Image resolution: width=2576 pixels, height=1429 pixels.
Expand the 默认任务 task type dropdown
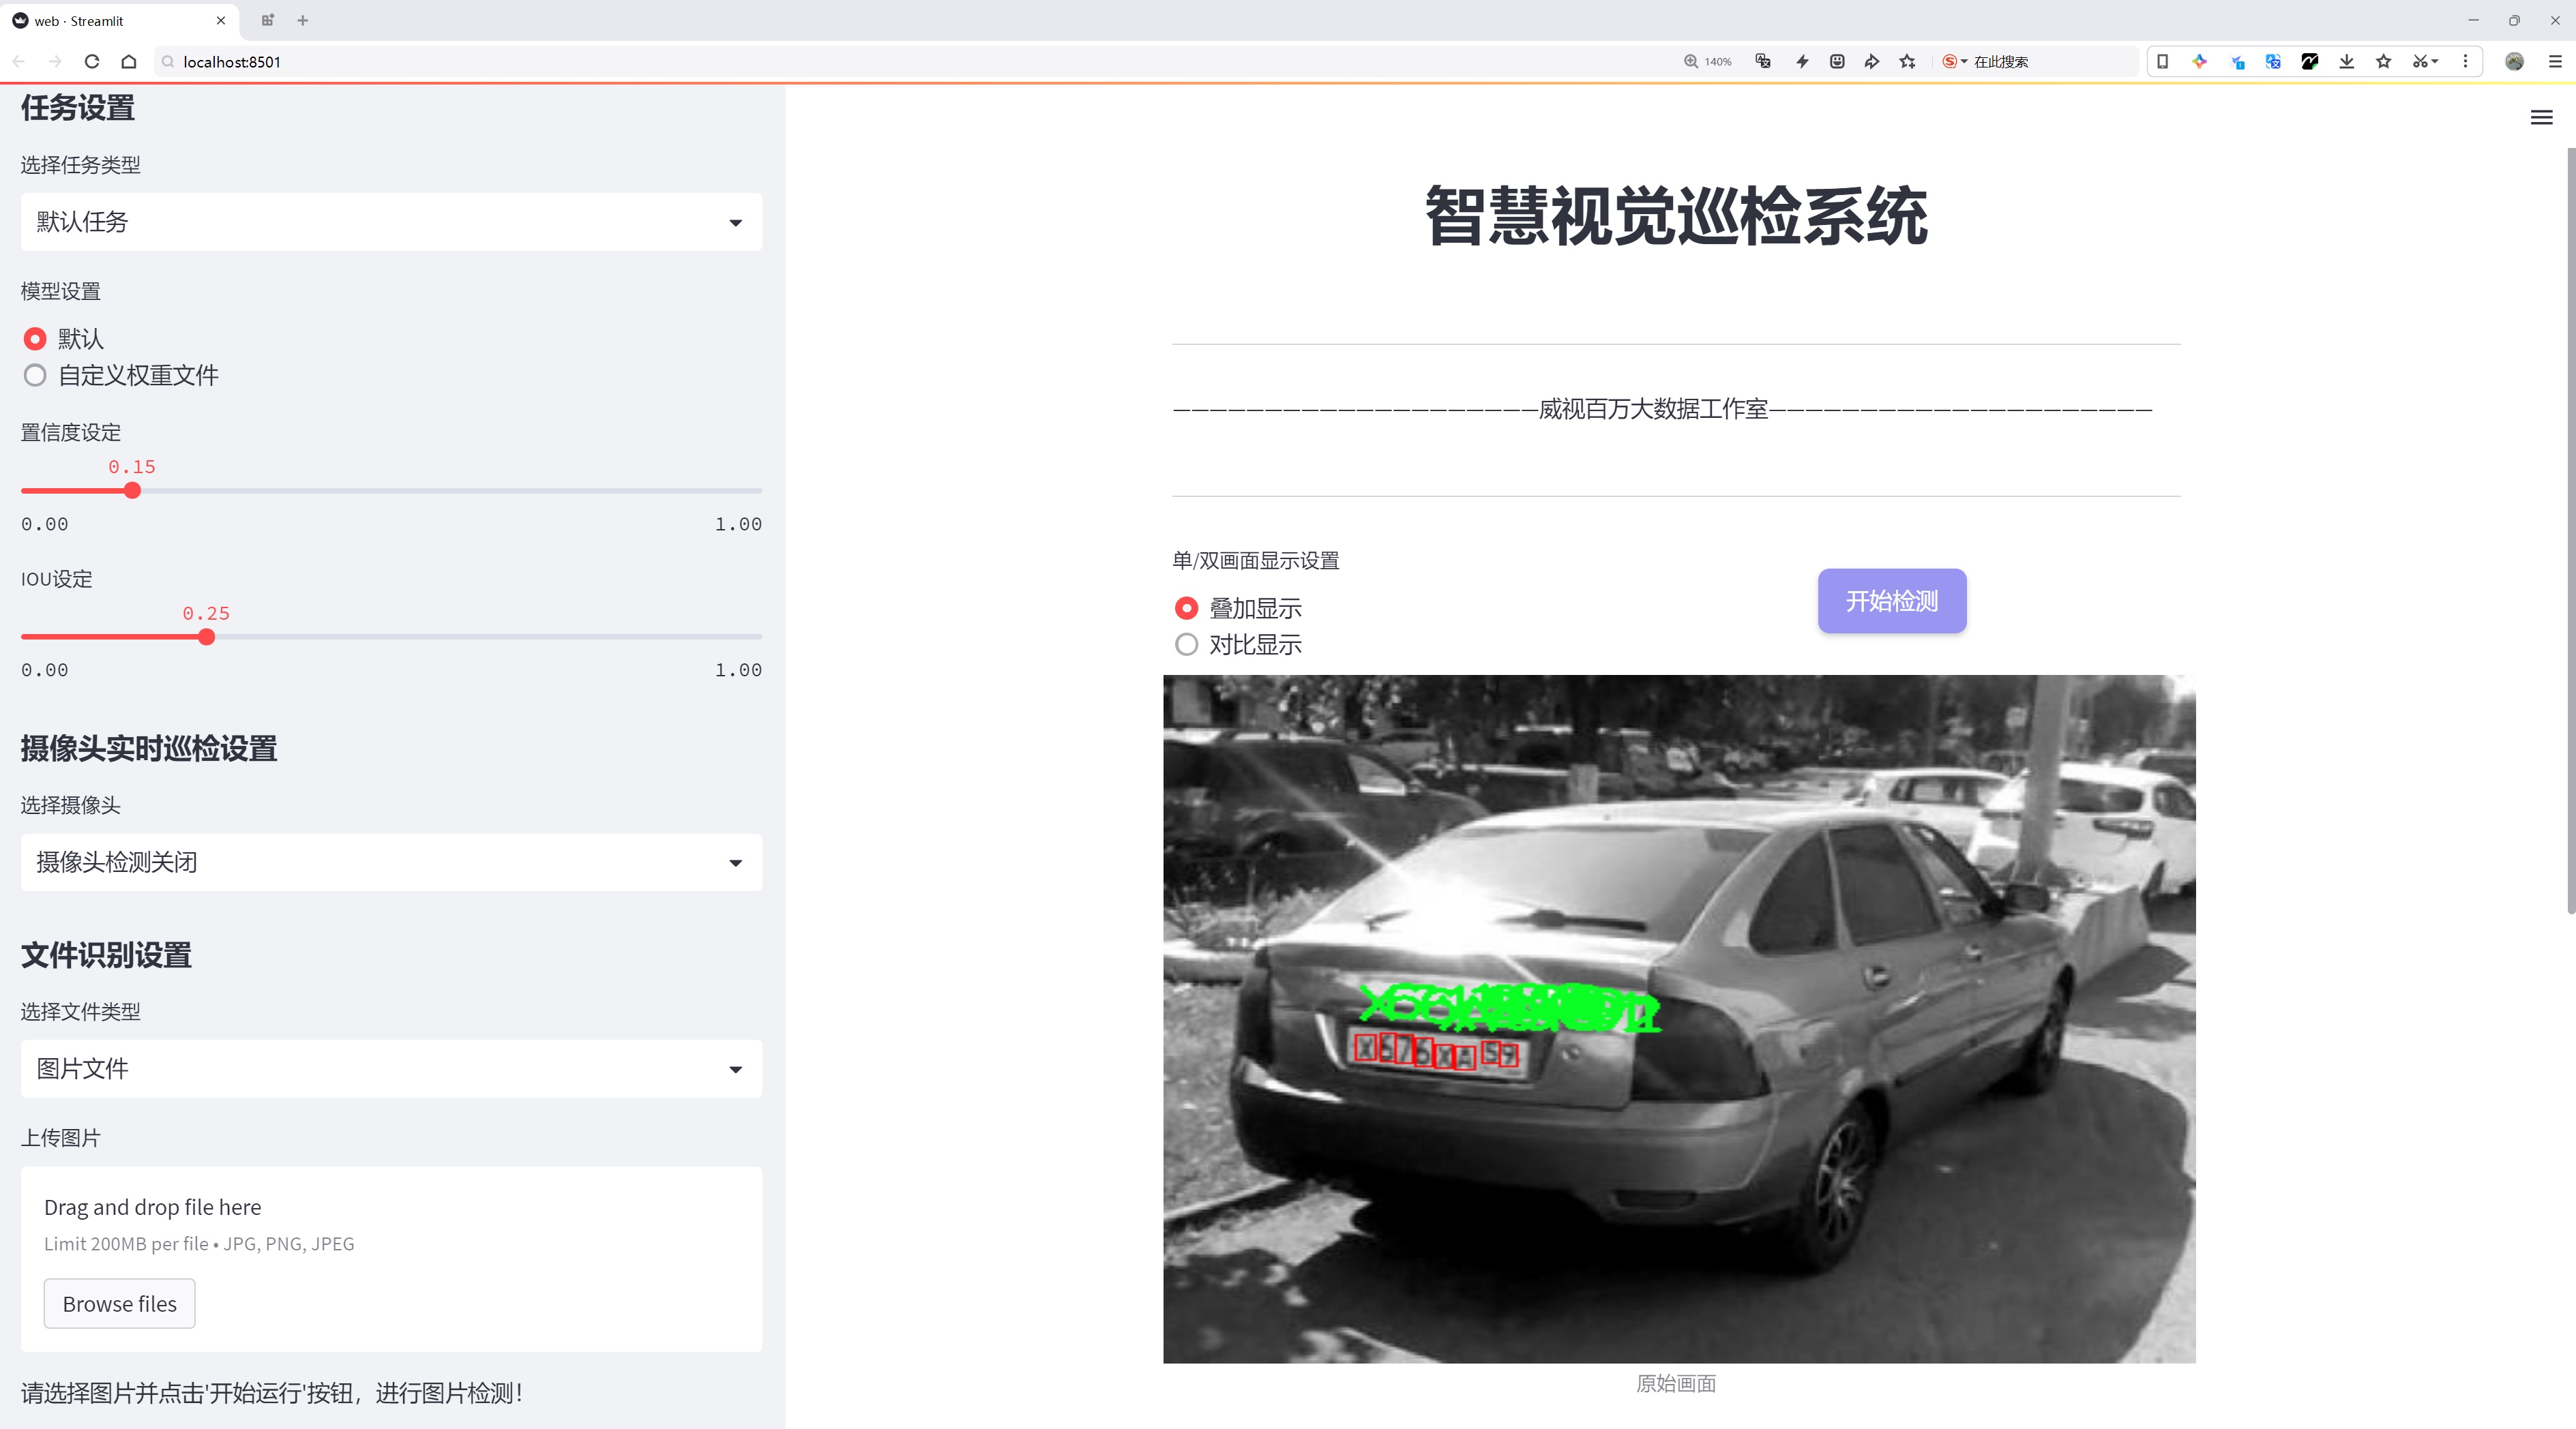pyautogui.click(x=391, y=222)
